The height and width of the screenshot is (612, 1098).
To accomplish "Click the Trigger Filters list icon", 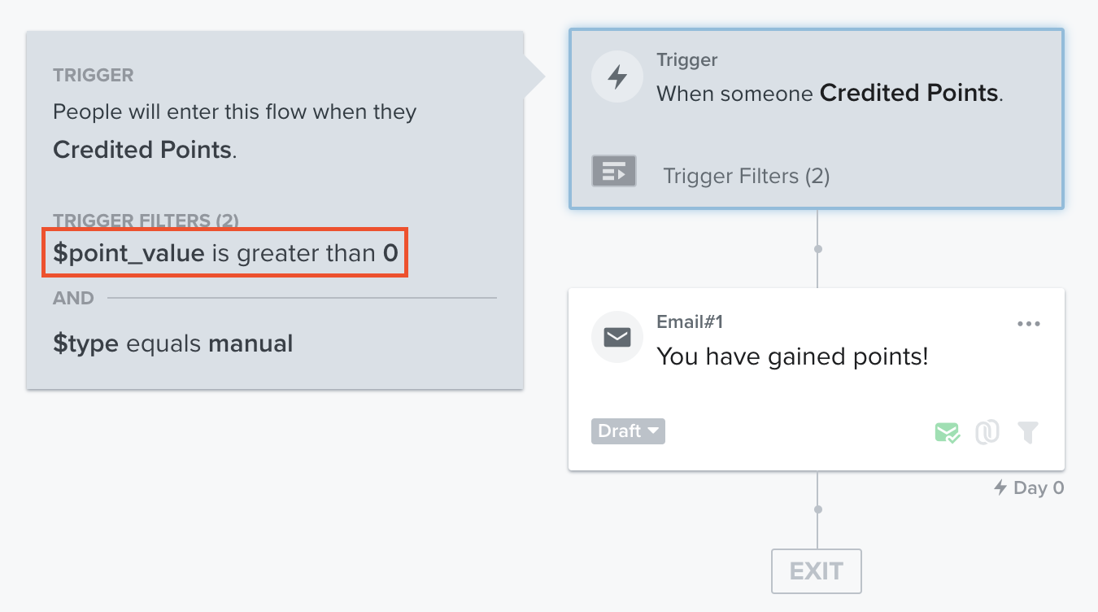I will tap(614, 171).
